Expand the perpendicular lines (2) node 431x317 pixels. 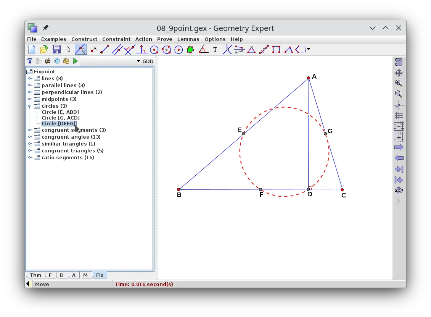[x=30, y=92]
